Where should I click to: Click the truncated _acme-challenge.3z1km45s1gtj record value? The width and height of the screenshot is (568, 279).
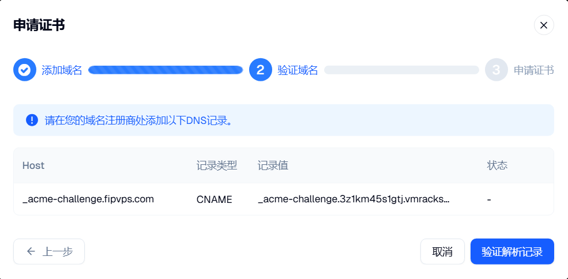[354, 199]
